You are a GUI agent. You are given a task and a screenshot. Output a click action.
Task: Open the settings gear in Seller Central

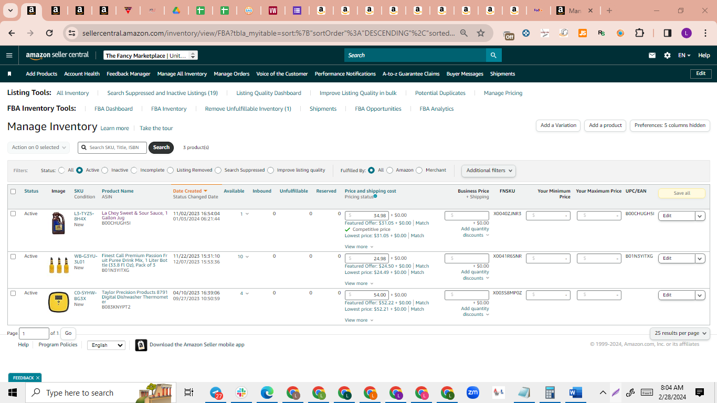(667, 55)
